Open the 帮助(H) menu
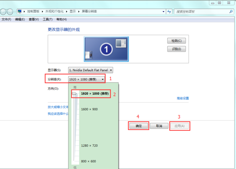The image size is (236, 169). click(62, 19)
